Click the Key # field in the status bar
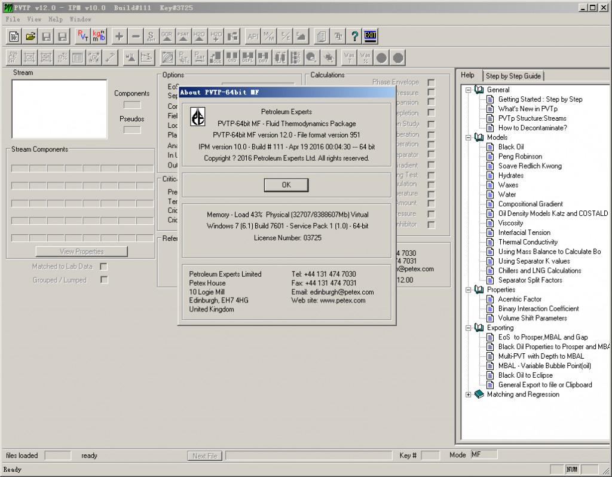 [430, 455]
